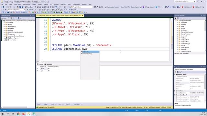
Task: Expand the Security node
Action: (x=4, y=24)
